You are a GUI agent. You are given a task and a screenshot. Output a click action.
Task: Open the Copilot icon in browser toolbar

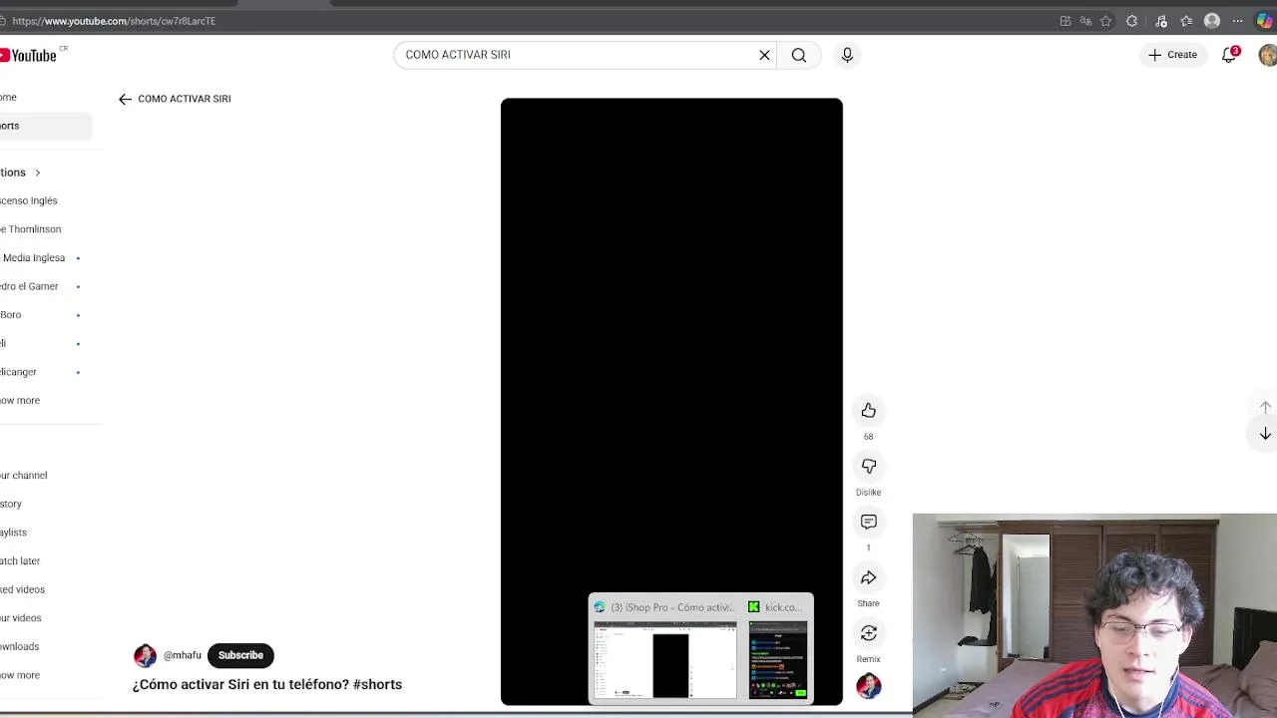(x=1264, y=21)
